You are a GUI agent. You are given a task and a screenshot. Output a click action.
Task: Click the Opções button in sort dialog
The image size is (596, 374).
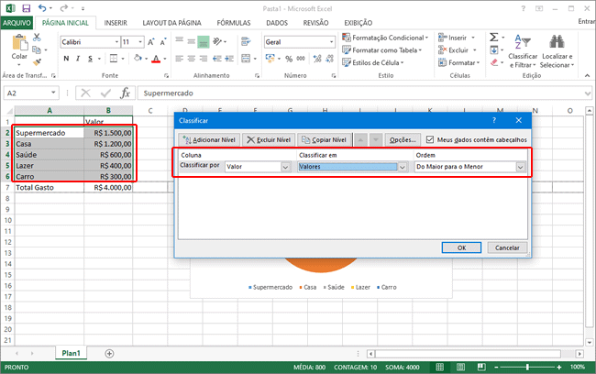coord(402,139)
